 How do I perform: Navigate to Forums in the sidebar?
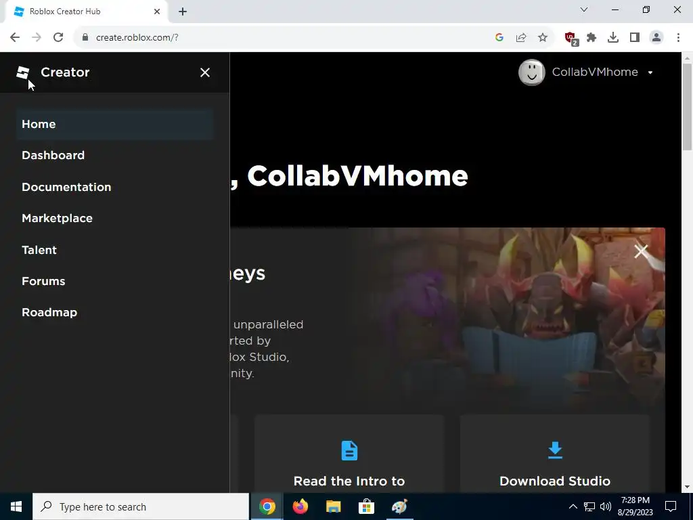43,281
